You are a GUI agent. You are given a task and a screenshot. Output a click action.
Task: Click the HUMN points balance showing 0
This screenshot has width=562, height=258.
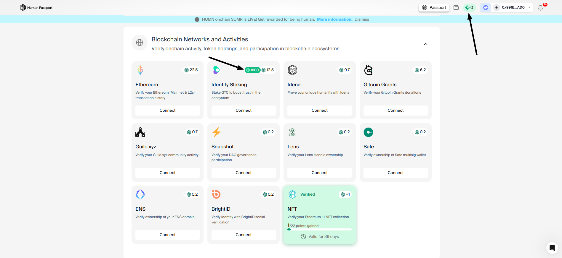pos(469,8)
